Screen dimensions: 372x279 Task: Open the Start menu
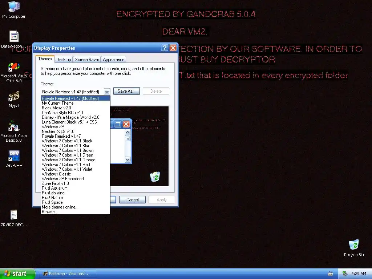[17, 274]
